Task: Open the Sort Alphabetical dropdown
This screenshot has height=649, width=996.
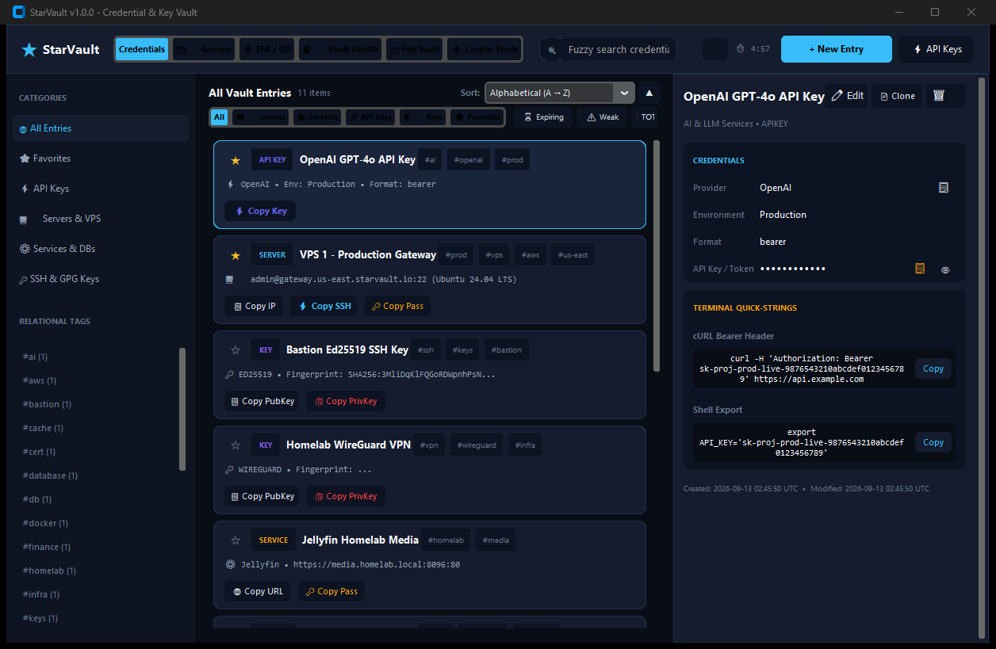Action: click(560, 93)
